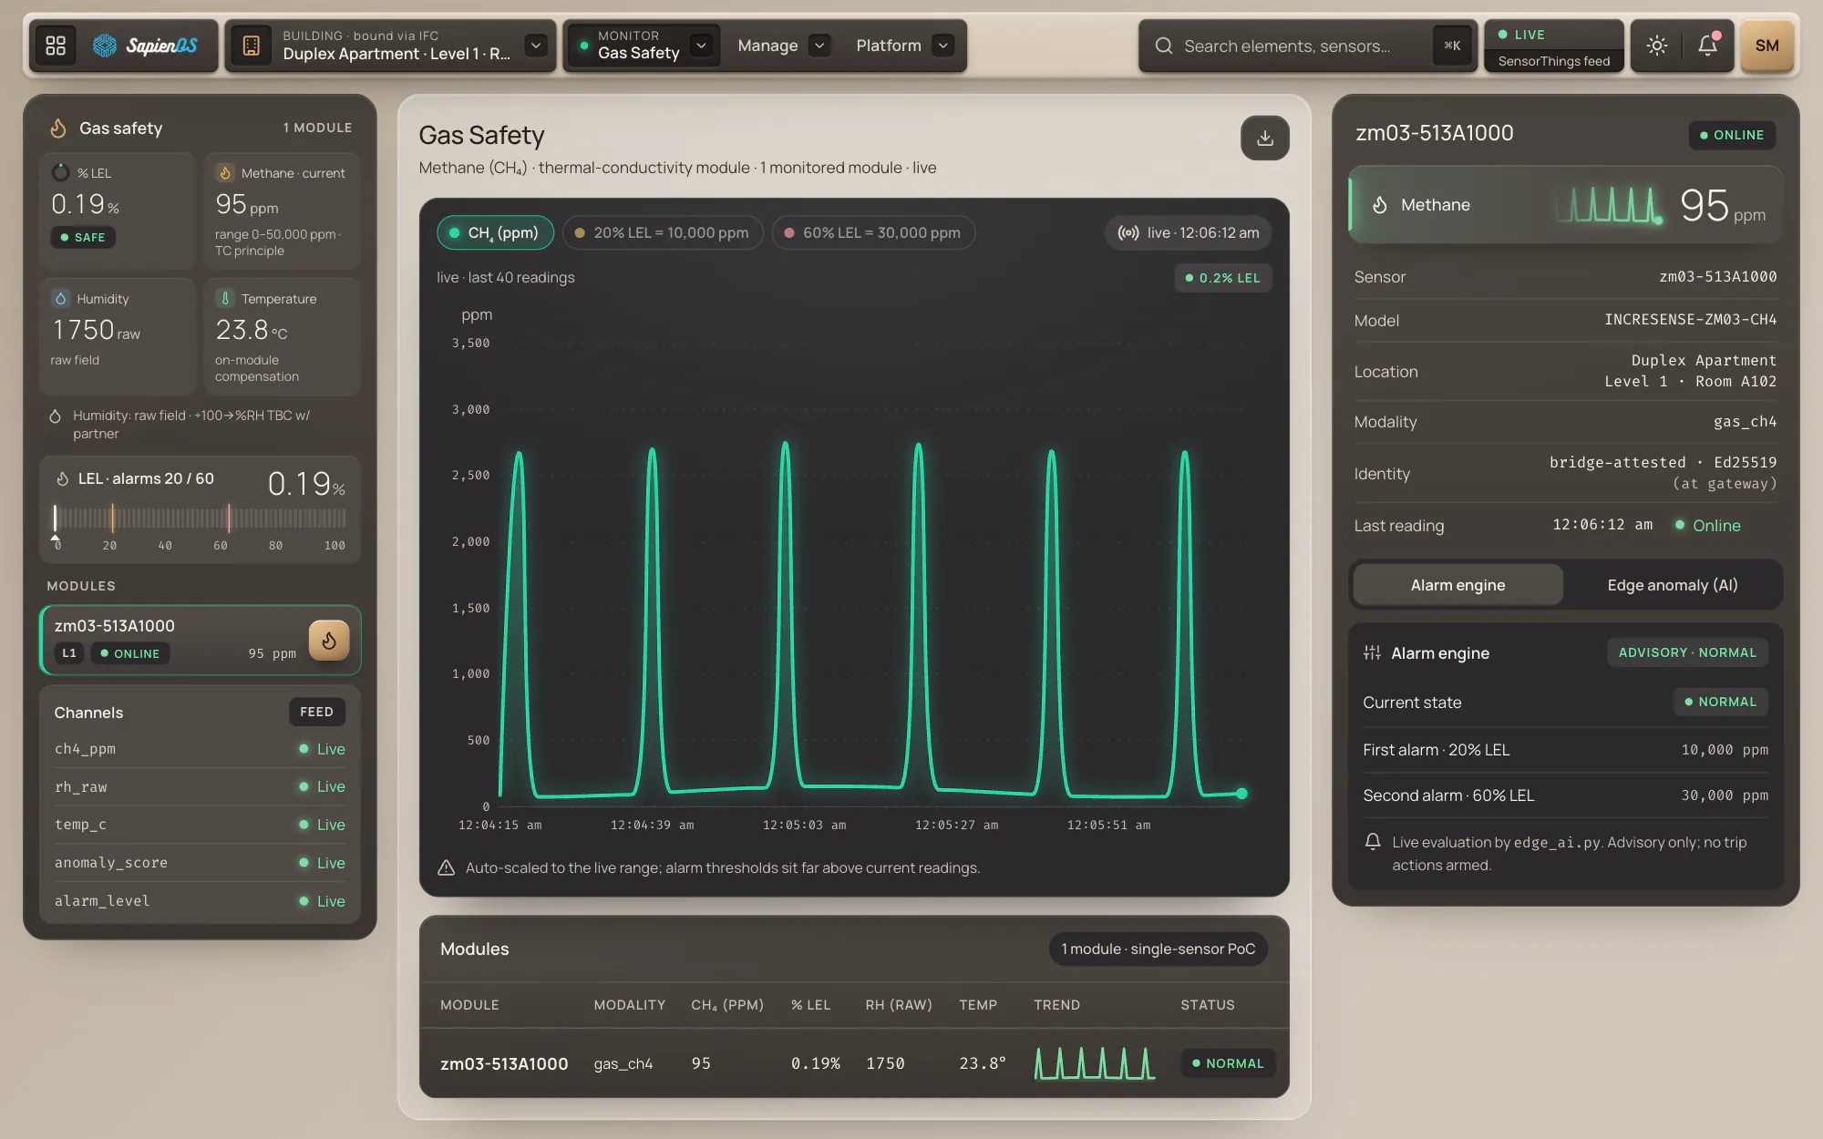Click the LEL alarms gauge bar
The width and height of the screenshot is (1823, 1139).
pos(200,518)
